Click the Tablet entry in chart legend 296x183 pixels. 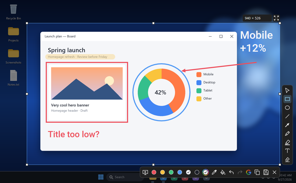pos(205,90)
